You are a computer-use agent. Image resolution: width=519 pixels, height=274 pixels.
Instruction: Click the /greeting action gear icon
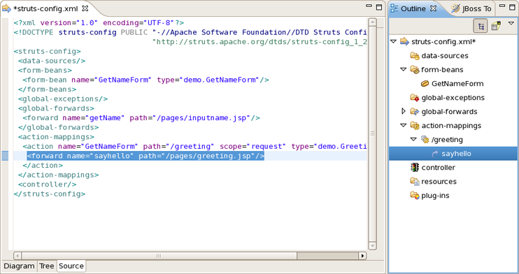click(x=425, y=139)
